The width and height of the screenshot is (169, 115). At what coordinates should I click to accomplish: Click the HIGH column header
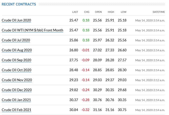coord(111,12)
